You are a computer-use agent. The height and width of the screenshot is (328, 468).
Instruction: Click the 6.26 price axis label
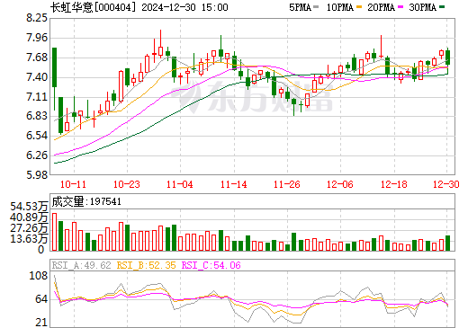point(37,155)
